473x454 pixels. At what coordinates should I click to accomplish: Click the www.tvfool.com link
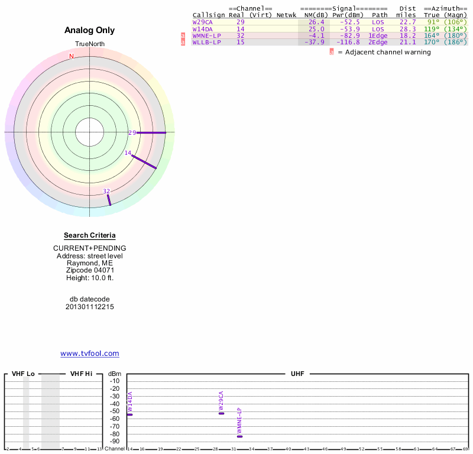[x=90, y=354]
